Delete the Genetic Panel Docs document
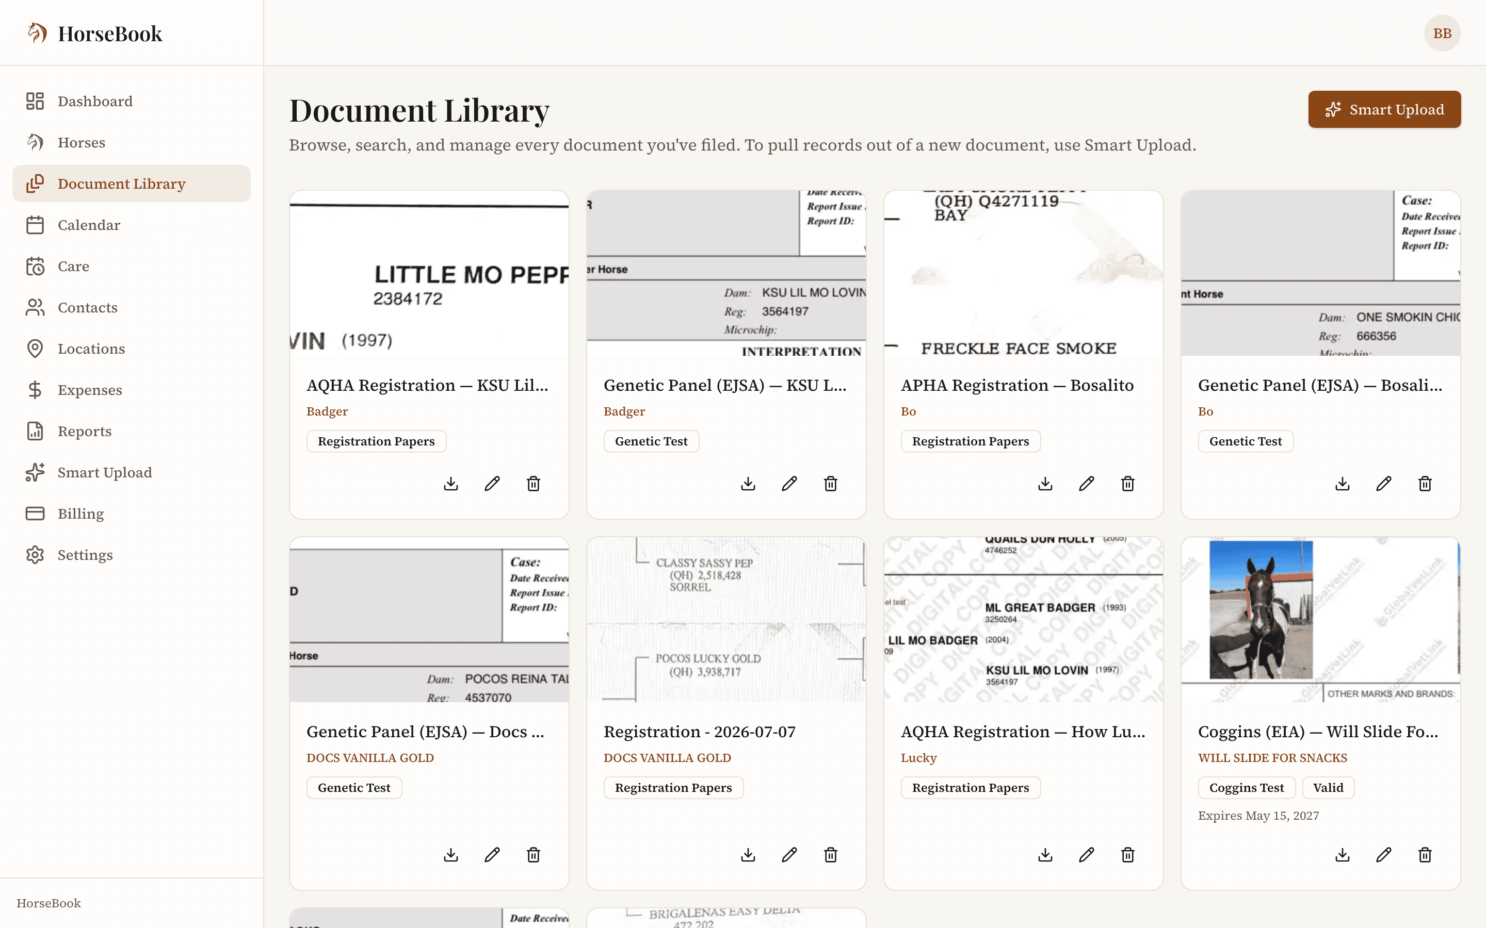This screenshot has width=1486, height=928. point(534,855)
